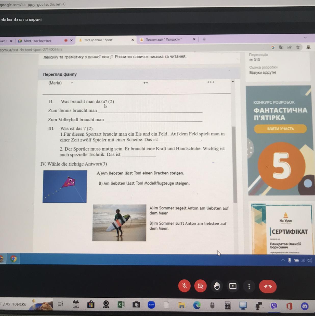The image size is (315, 316).
Task: Hang up the call with red button
Action: (268, 286)
